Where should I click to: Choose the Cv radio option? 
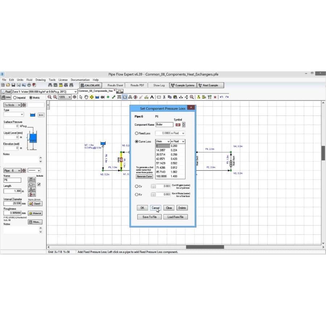click(137, 186)
